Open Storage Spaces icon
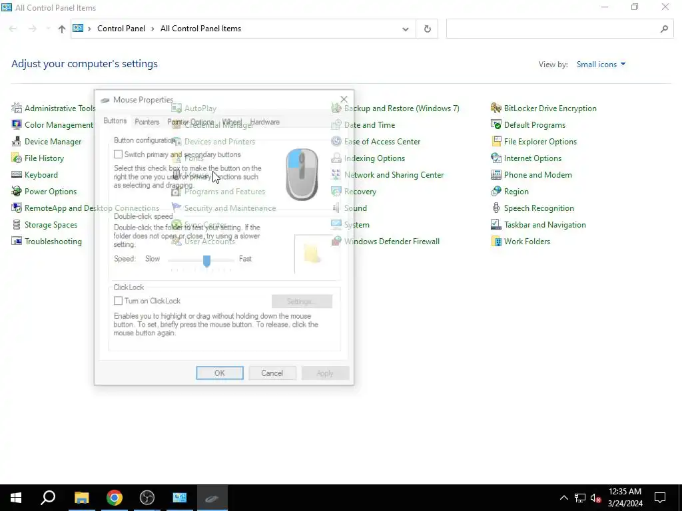This screenshot has height=511, width=682. tap(17, 225)
